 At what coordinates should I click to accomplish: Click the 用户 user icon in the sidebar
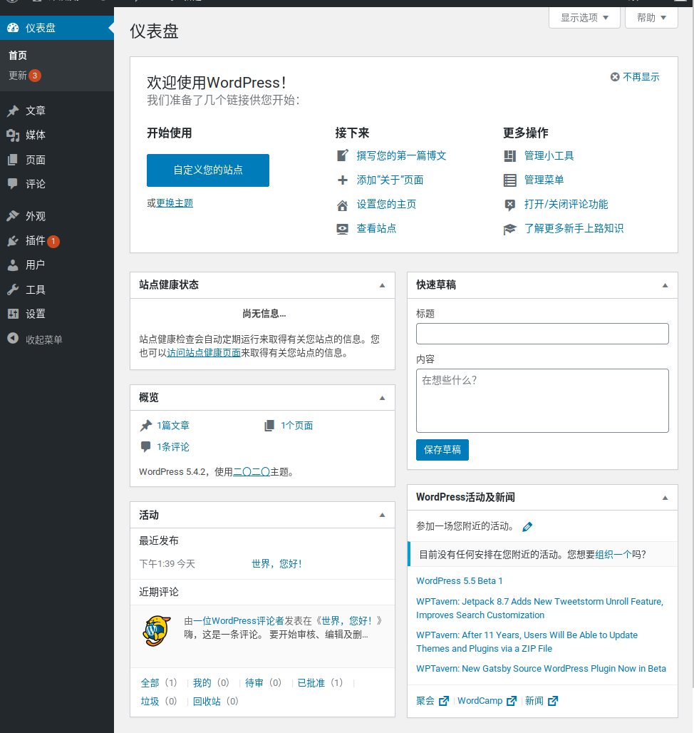(13, 265)
